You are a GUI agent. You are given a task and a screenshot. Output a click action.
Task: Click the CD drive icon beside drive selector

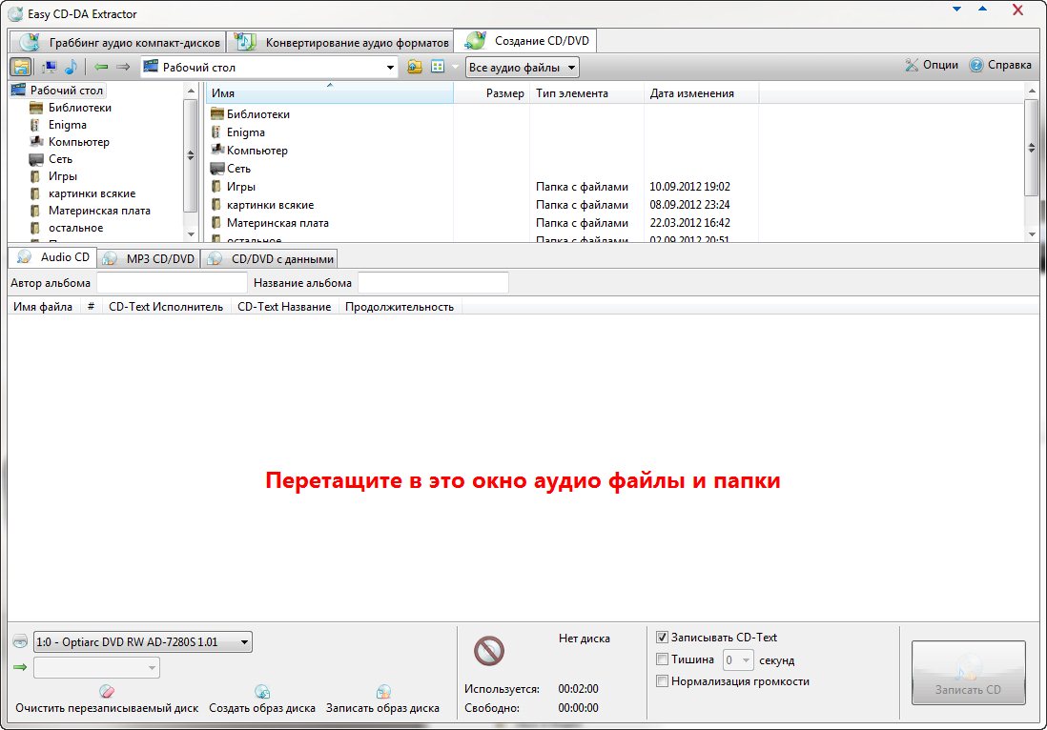click(20, 642)
